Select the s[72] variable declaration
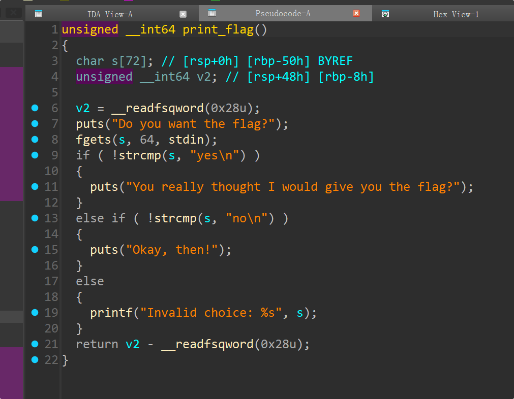This screenshot has width=514, height=399. click(x=129, y=61)
